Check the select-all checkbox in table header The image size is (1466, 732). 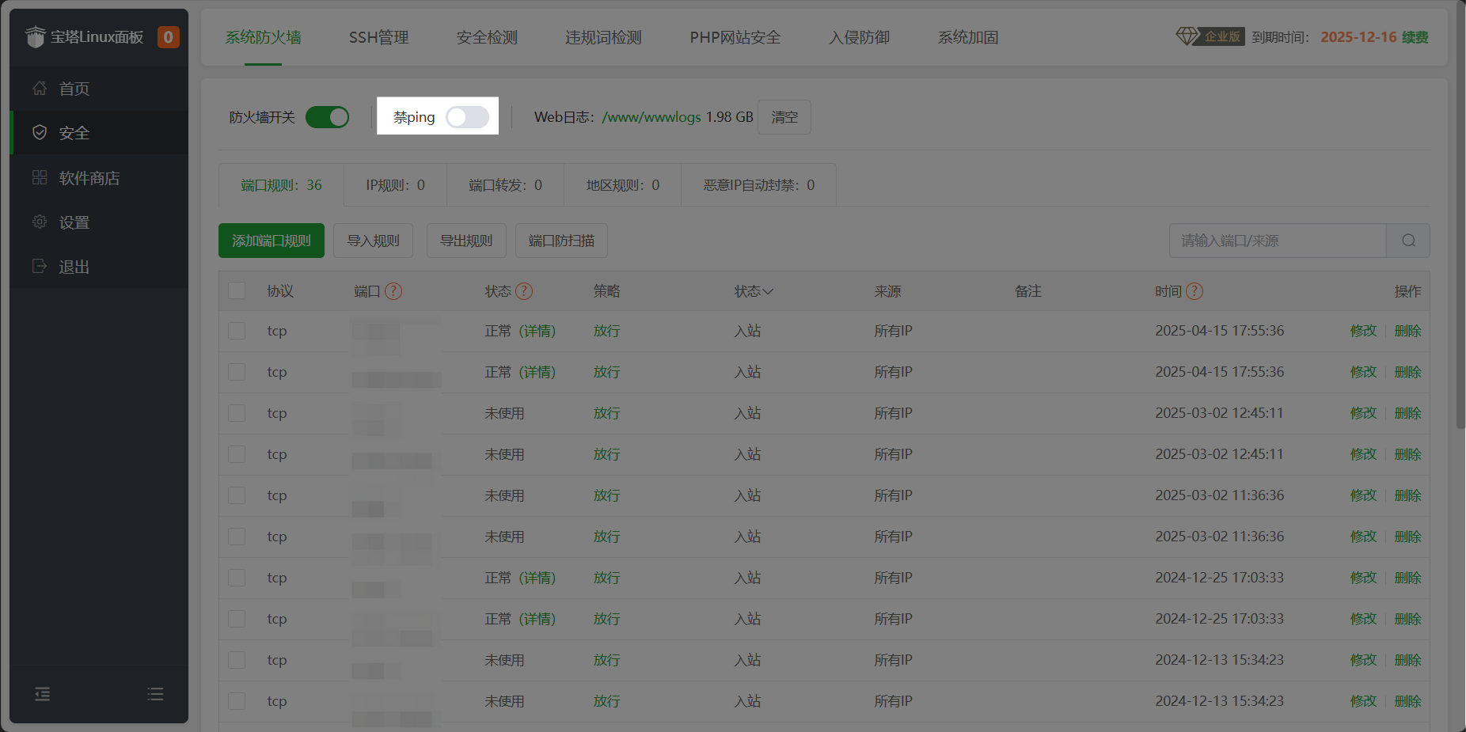(x=237, y=290)
